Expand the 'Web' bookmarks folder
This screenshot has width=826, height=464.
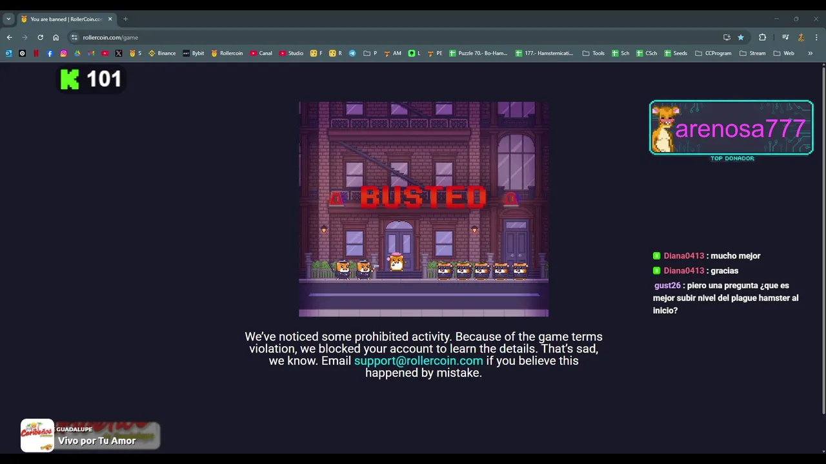(x=784, y=53)
